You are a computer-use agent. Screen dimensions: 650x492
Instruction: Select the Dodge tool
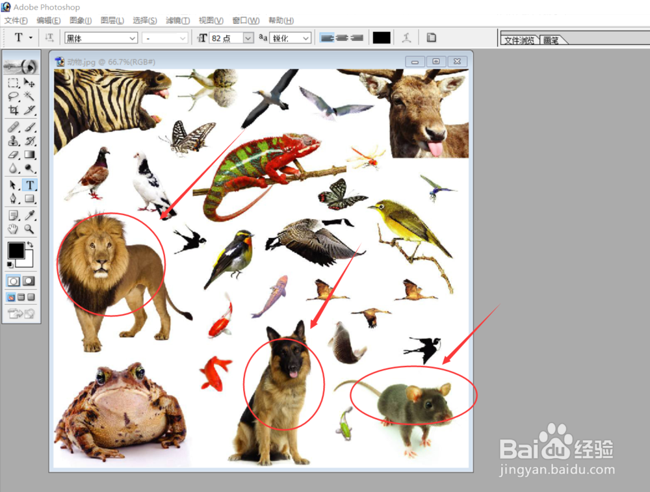(29, 168)
